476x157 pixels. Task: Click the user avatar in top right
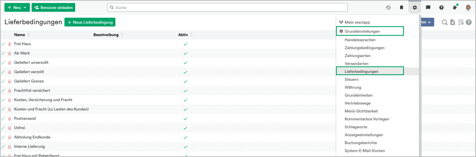coord(468,7)
